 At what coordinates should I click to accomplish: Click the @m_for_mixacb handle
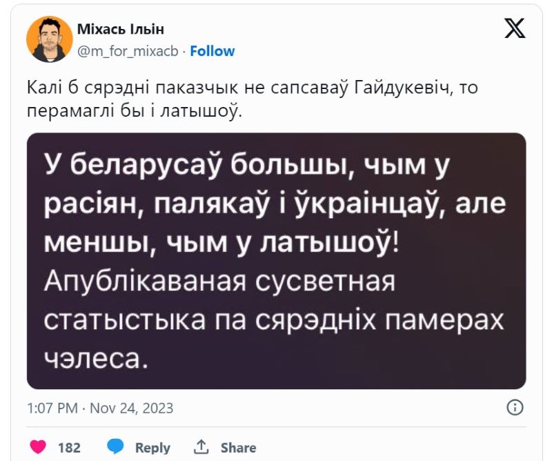coord(129,50)
